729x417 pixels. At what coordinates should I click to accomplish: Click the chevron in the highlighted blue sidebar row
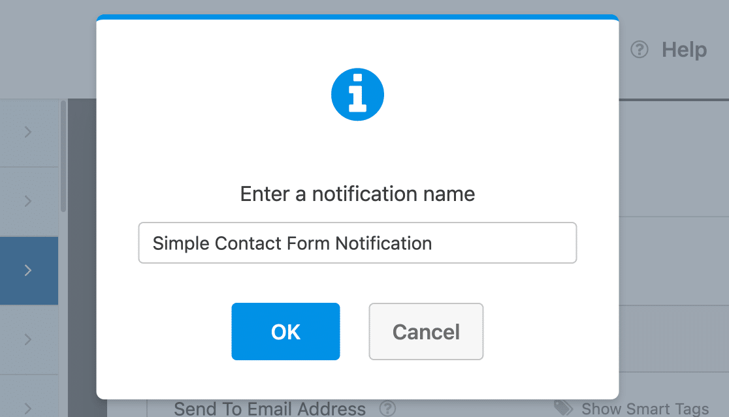pyautogui.click(x=27, y=270)
